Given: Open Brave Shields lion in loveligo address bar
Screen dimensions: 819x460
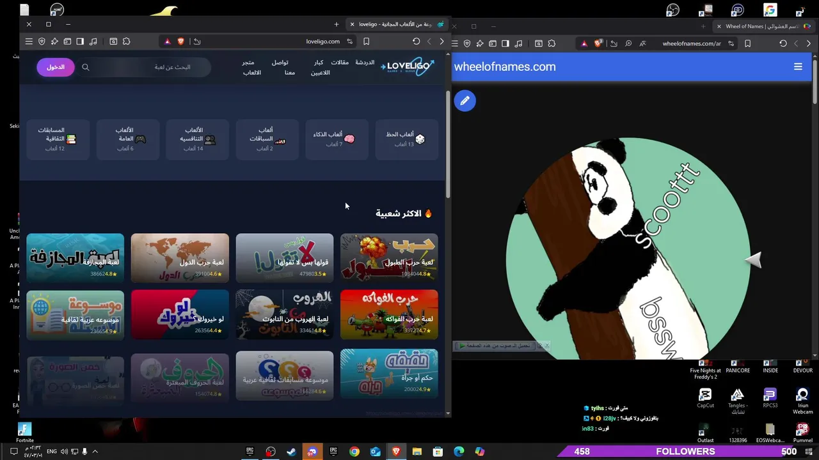Looking at the screenshot, I should pos(181,42).
